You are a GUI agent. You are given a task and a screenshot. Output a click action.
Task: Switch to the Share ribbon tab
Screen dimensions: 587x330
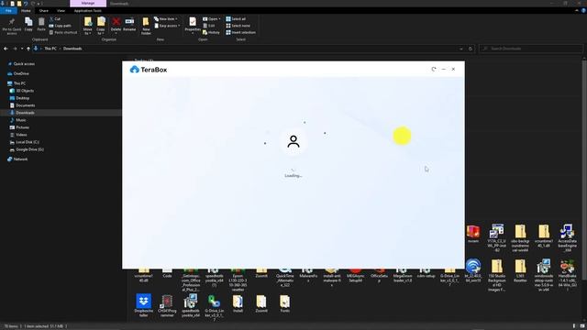tap(43, 11)
